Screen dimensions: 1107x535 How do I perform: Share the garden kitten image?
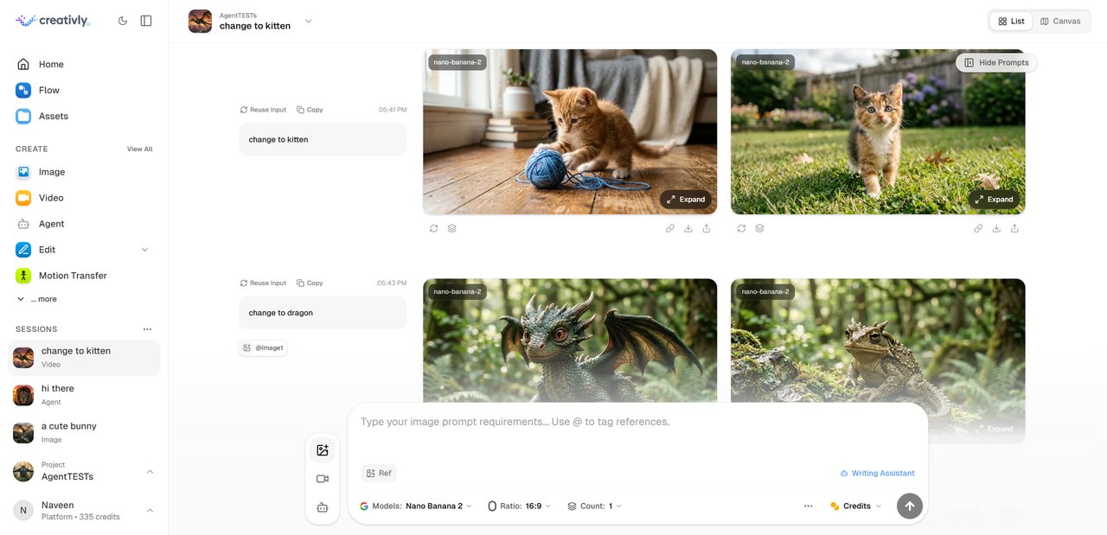coord(1014,229)
